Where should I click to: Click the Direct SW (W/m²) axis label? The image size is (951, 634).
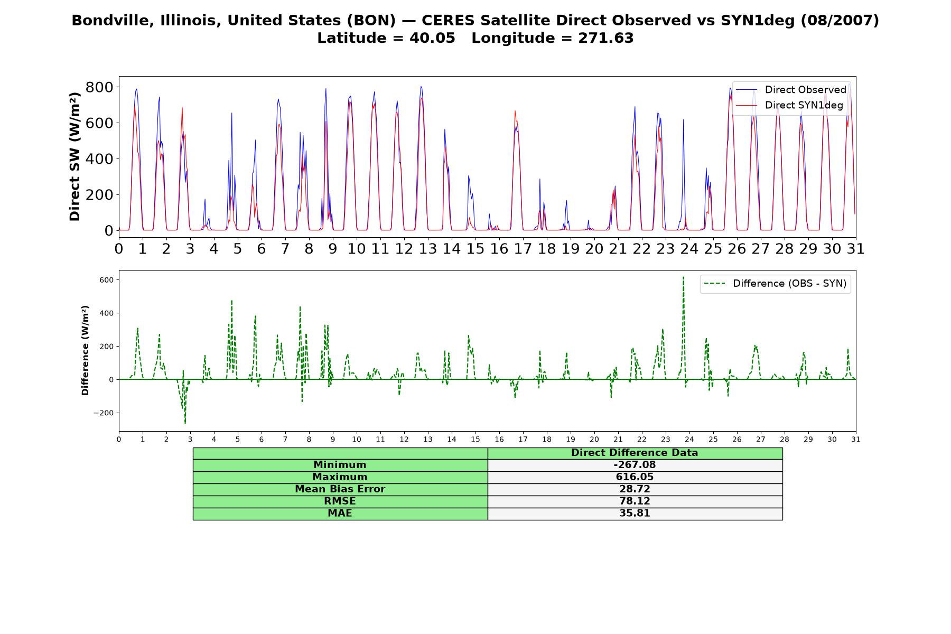point(74,156)
